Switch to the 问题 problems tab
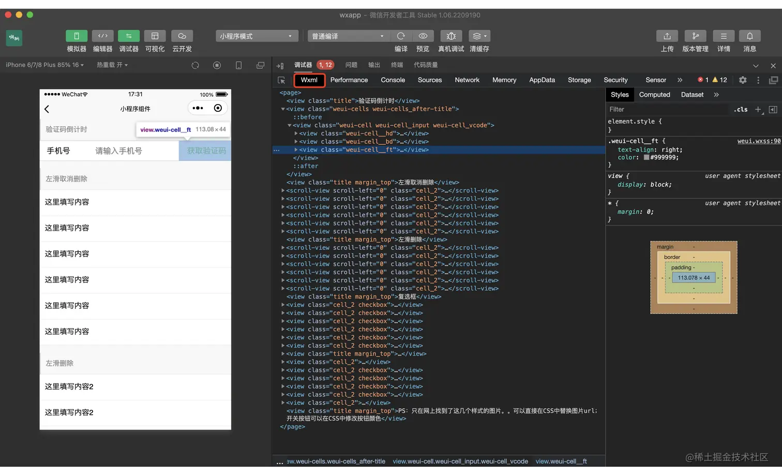This screenshot has width=782, height=476. tap(351, 65)
